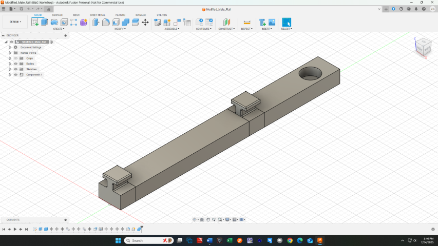
Task: Expand the Component4:1 tree node
Action: pyautogui.click(x=10, y=75)
